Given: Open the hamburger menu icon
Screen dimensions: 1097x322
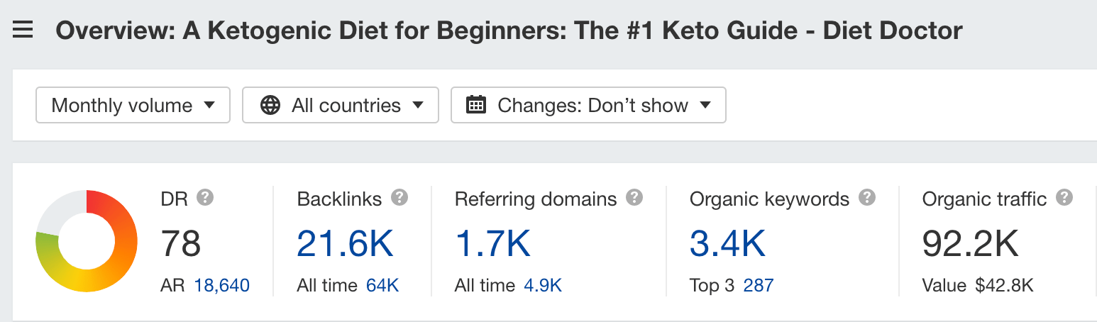Looking at the screenshot, I should (x=23, y=30).
